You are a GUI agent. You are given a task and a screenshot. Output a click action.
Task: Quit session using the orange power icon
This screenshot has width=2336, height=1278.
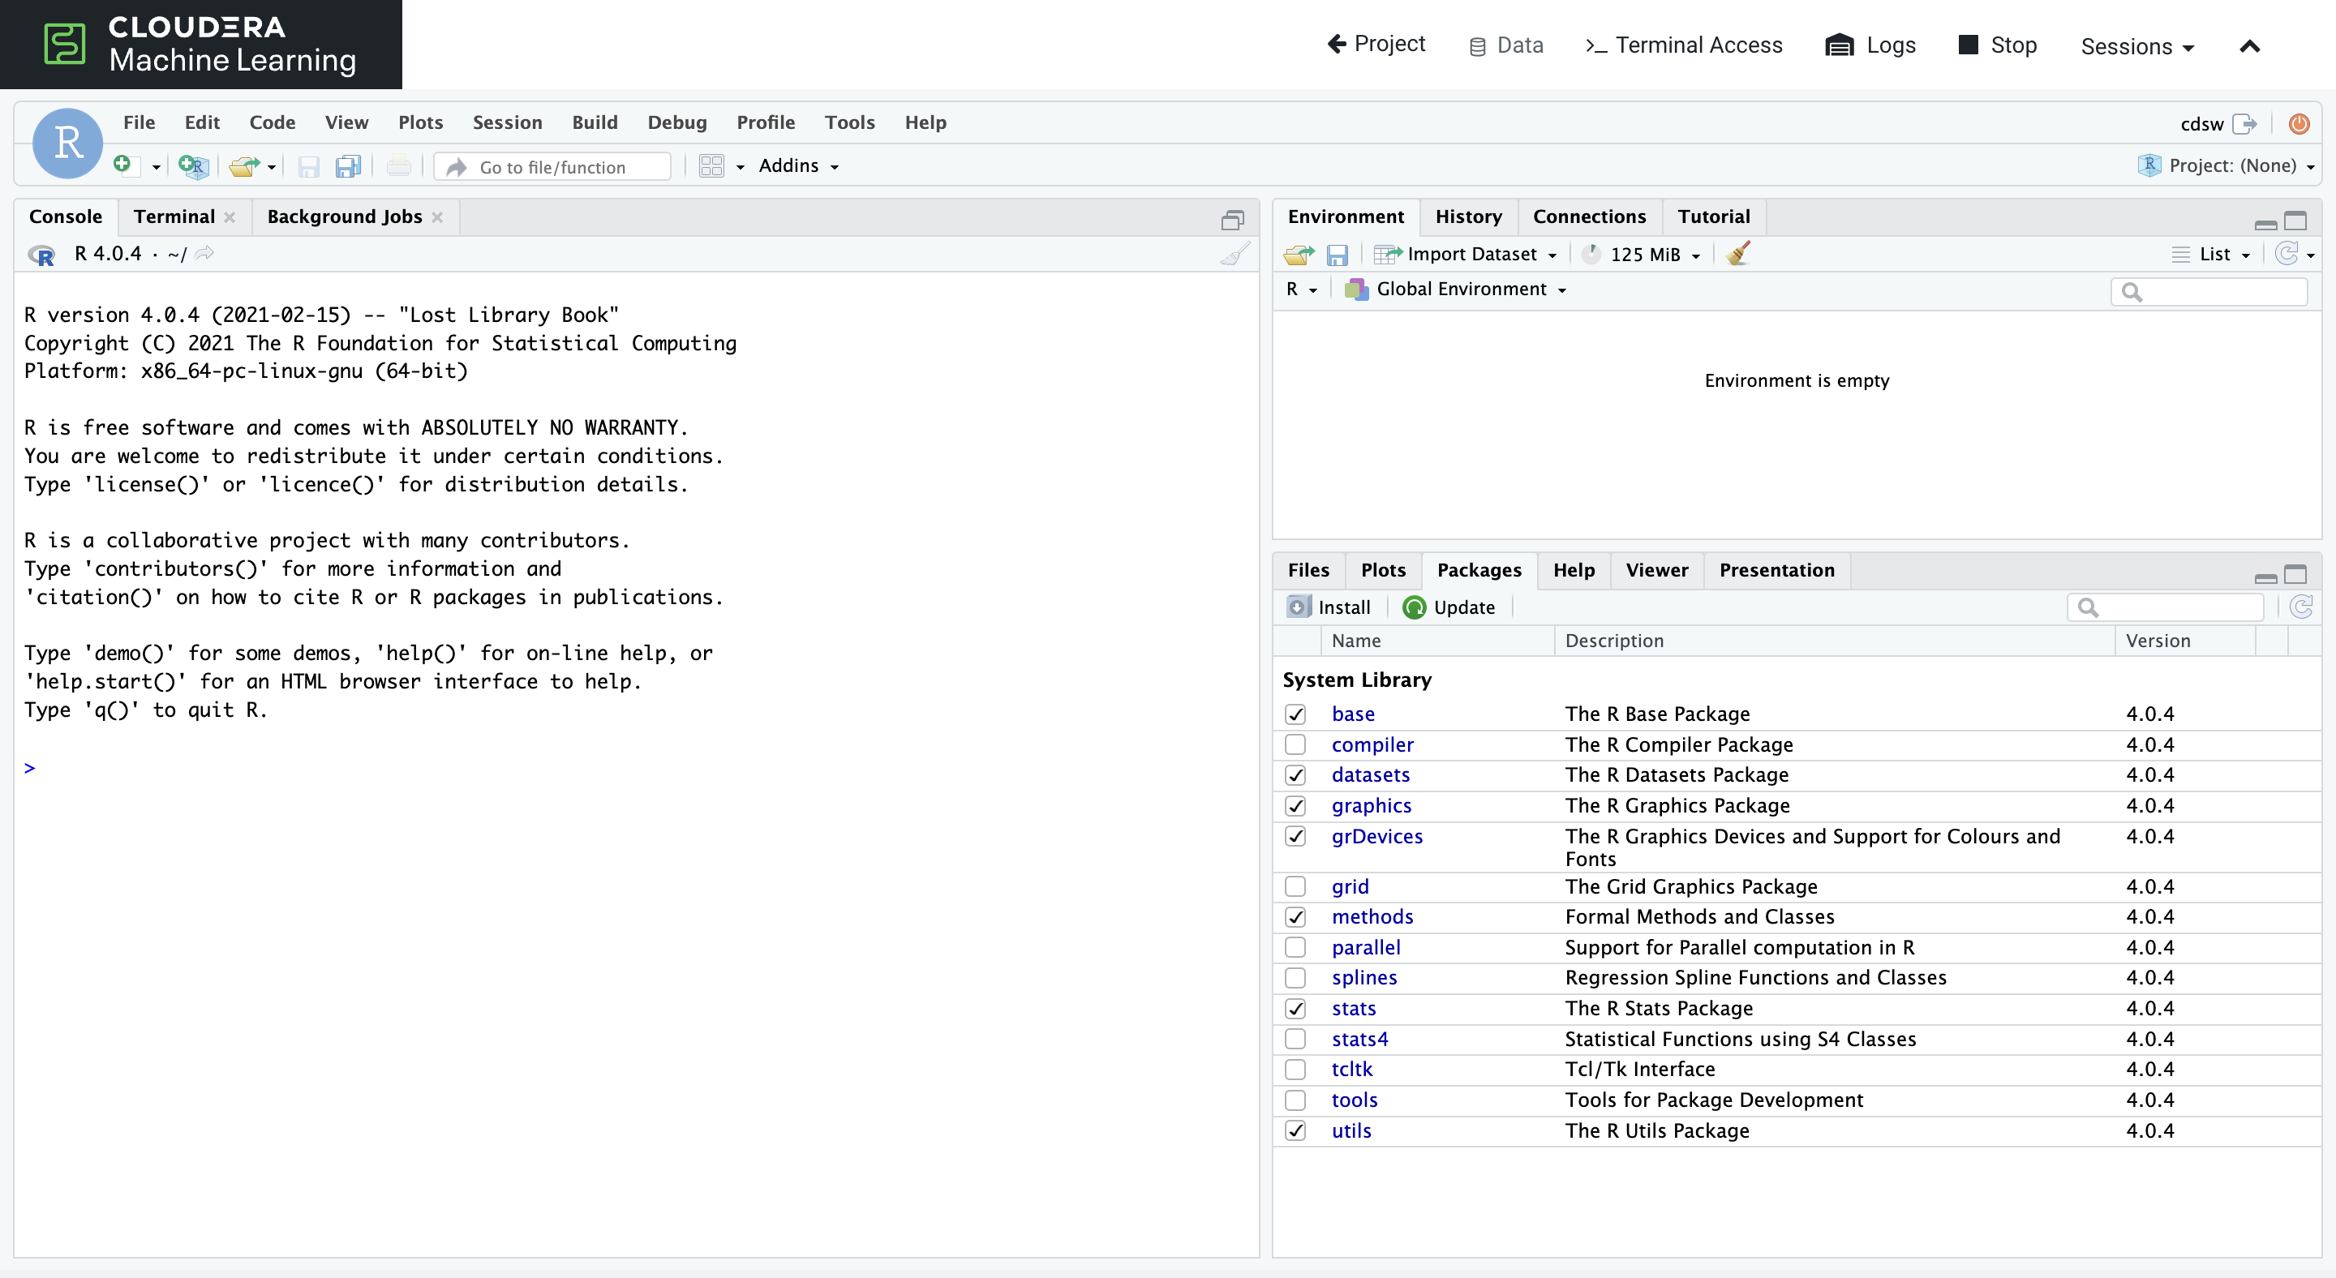click(x=2299, y=123)
